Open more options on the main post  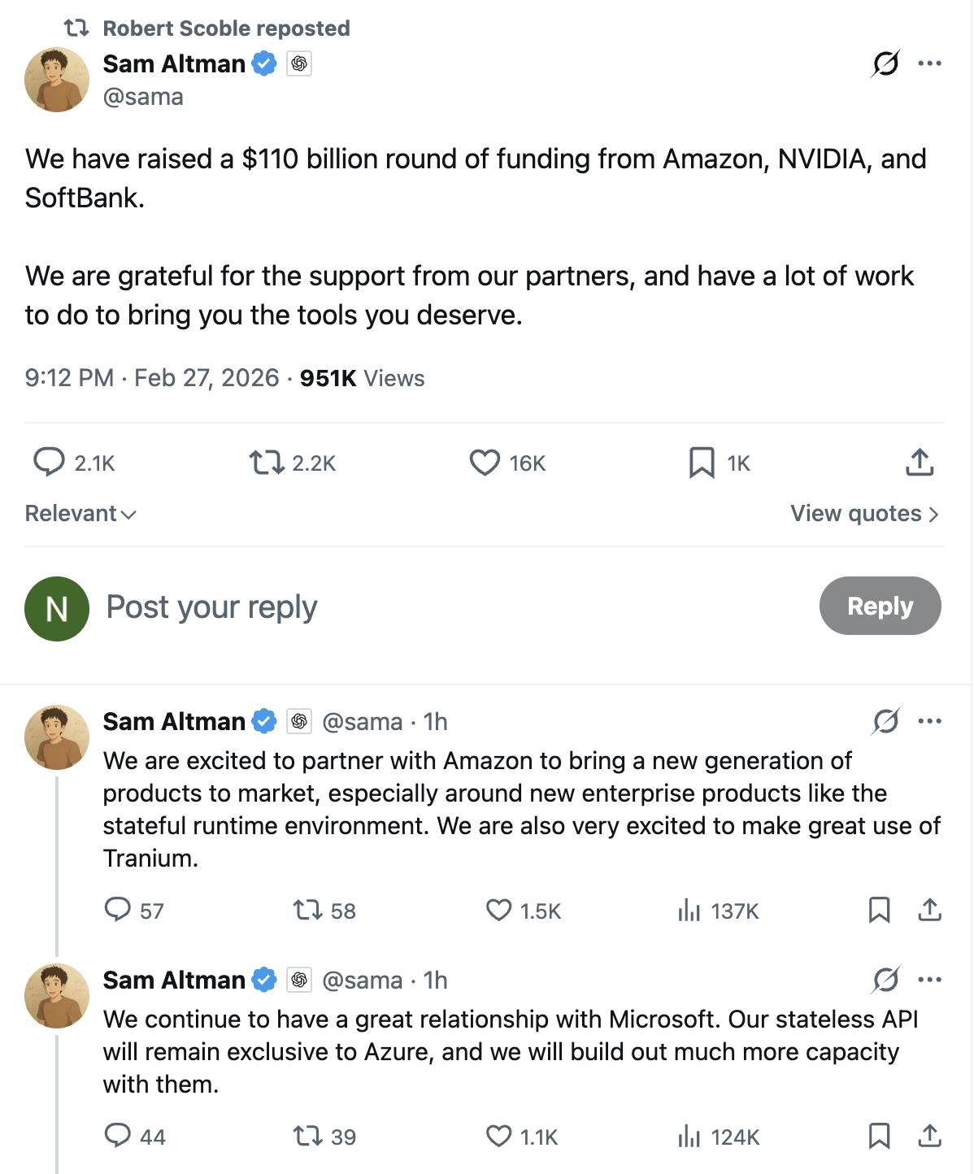929,63
